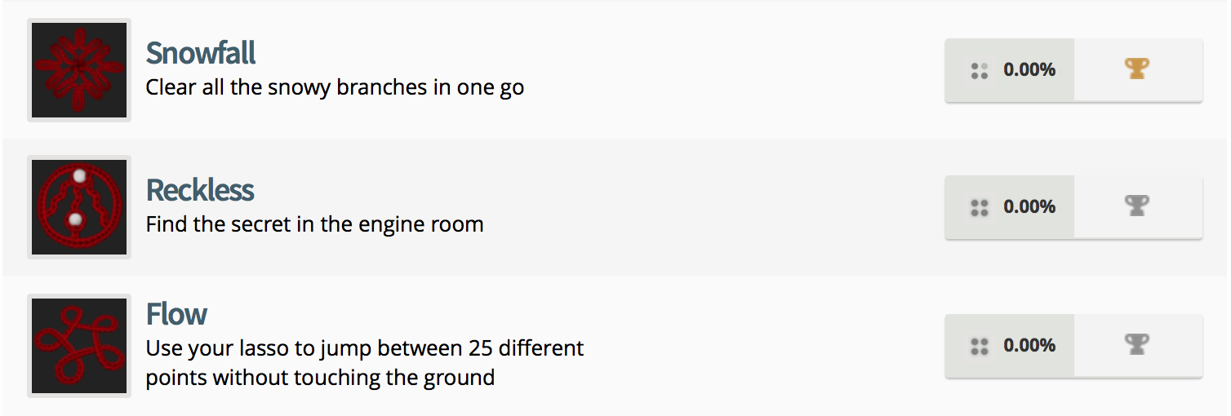Click the gray trophy icon for Flow
Image resolution: width=1231 pixels, height=416 pixels.
[1136, 345]
